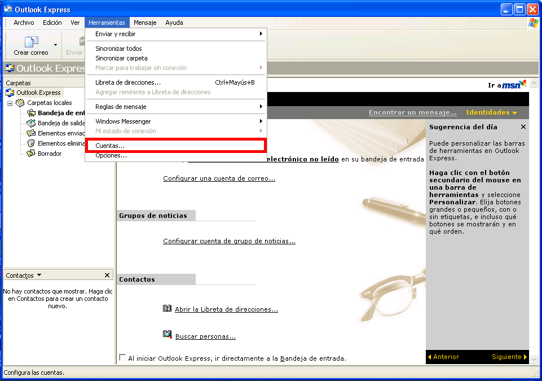Close the Sugerencia del día panel
The width and height of the screenshot is (542, 381).
pyautogui.click(x=523, y=127)
